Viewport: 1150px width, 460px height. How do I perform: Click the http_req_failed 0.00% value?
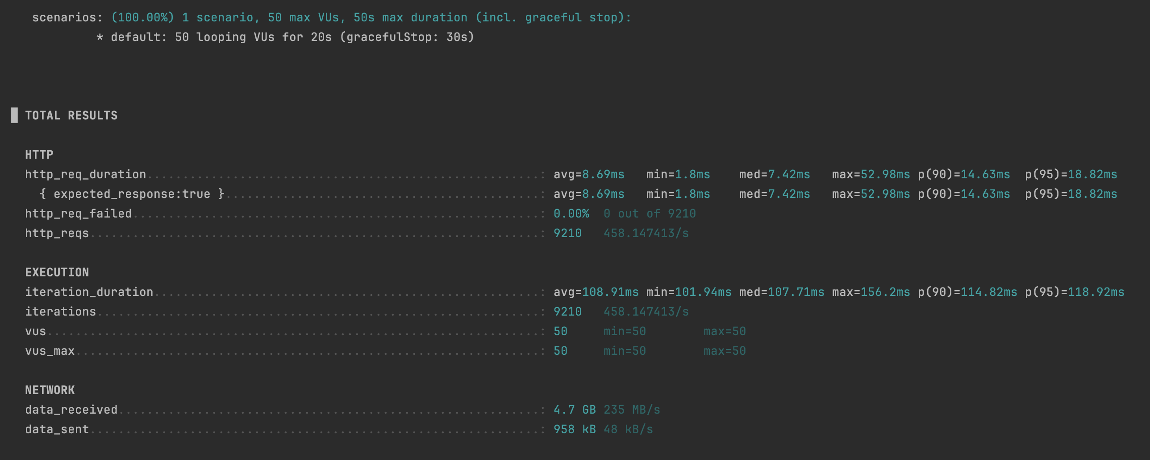[571, 214]
